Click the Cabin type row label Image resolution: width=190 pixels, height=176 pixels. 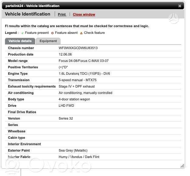(x=16, y=138)
